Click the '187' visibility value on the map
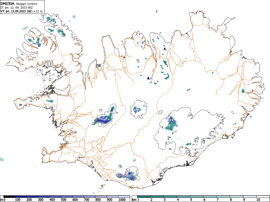The height and width of the screenshot is (202, 270). pyautogui.click(x=101, y=119)
